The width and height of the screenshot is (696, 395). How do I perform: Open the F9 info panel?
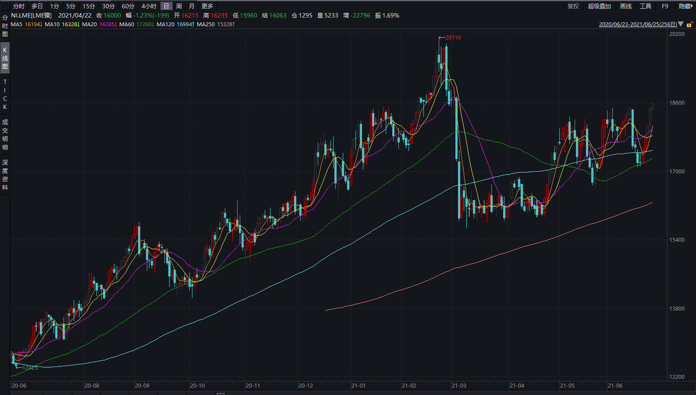coord(665,6)
